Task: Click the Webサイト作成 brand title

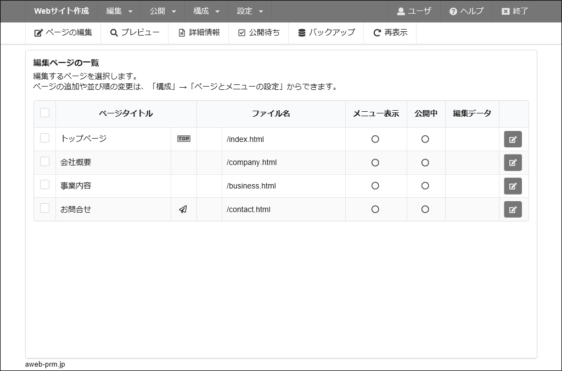Action: [x=61, y=11]
